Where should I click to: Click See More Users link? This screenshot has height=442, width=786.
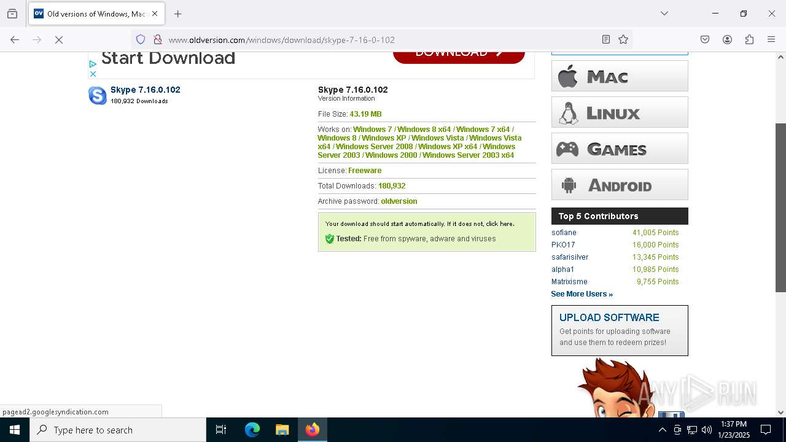(x=582, y=294)
